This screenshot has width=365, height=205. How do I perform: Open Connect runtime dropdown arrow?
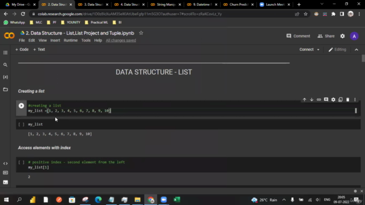pyautogui.click(x=318, y=50)
